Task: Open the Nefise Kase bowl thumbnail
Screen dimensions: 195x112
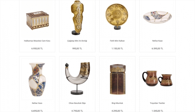Action: [x=157, y=19]
